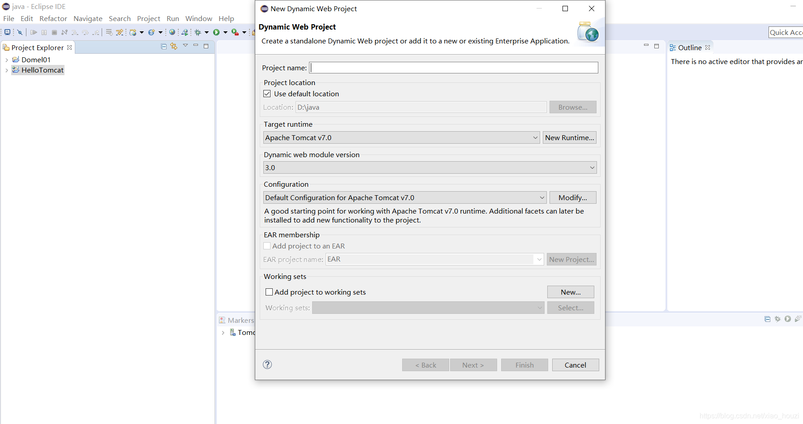This screenshot has height=424, width=803.
Task: Select the Outline tab
Action: (x=690, y=47)
